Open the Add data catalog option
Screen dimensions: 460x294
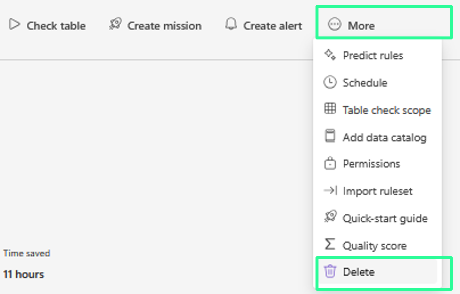pyautogui.click(x=384, y=137)
